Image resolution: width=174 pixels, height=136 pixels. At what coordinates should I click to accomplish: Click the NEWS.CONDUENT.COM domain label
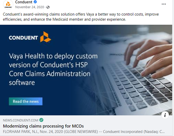click(x=21, y=120)
